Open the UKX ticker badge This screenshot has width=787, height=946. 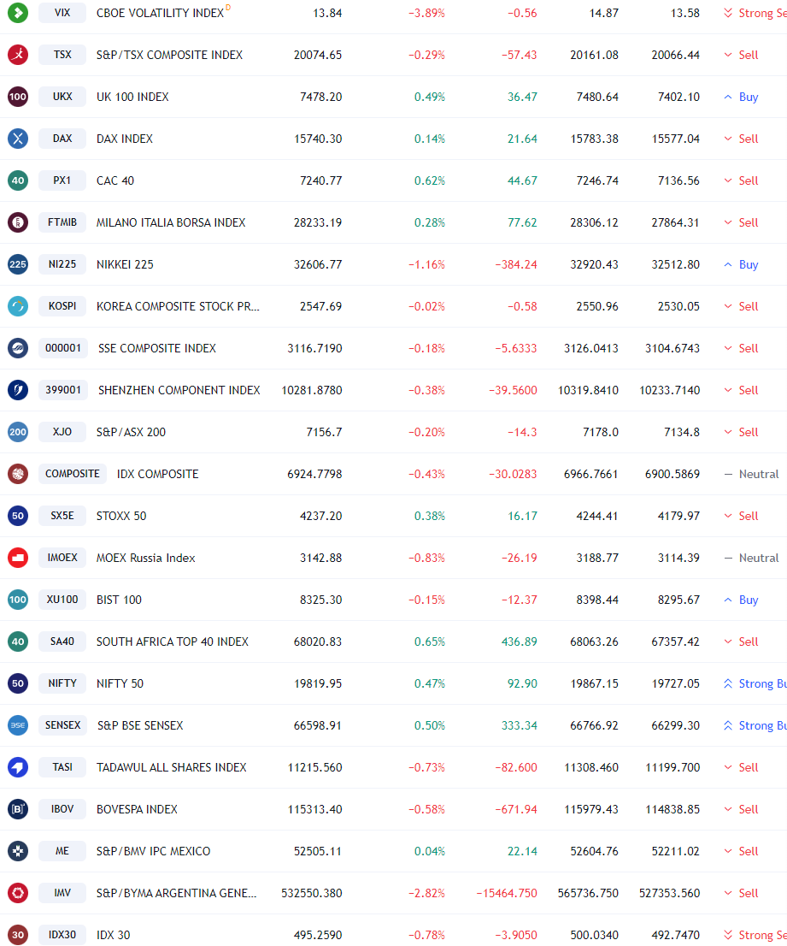[62, 97]
